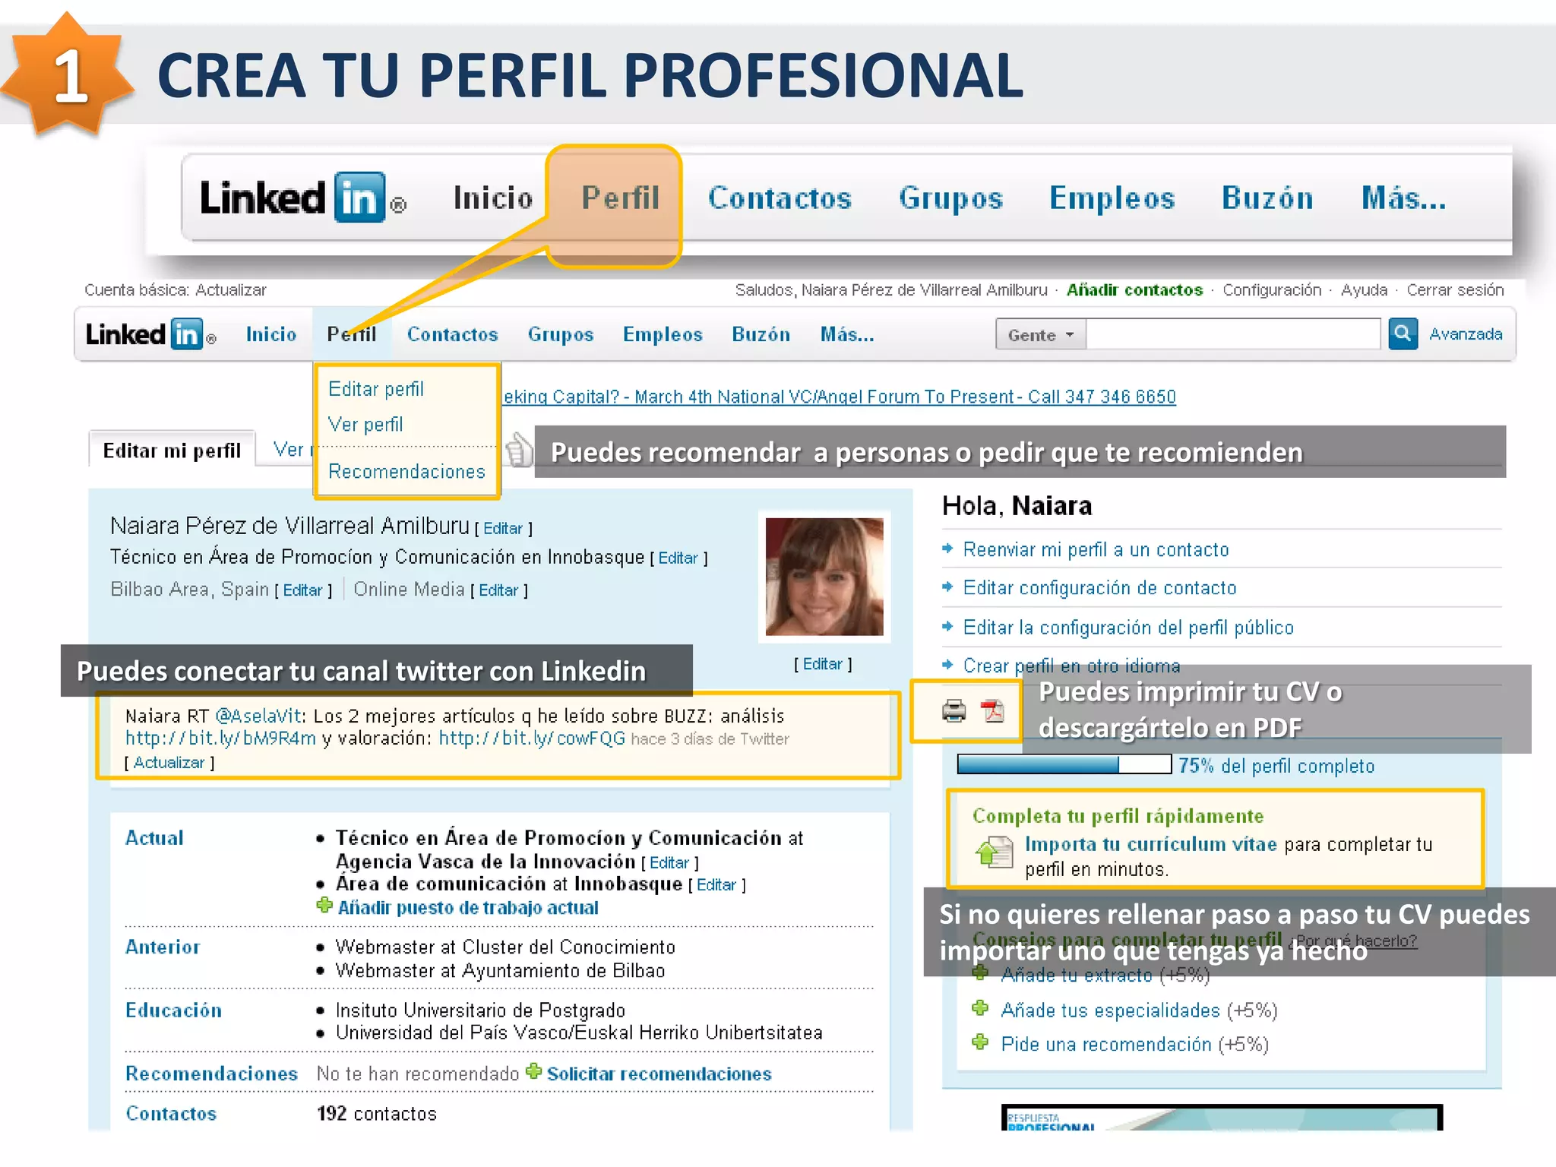Click Solicitar recomendaciones link

pos(659,1074)
